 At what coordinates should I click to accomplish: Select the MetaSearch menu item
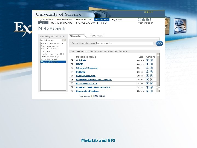pos(102,20)
